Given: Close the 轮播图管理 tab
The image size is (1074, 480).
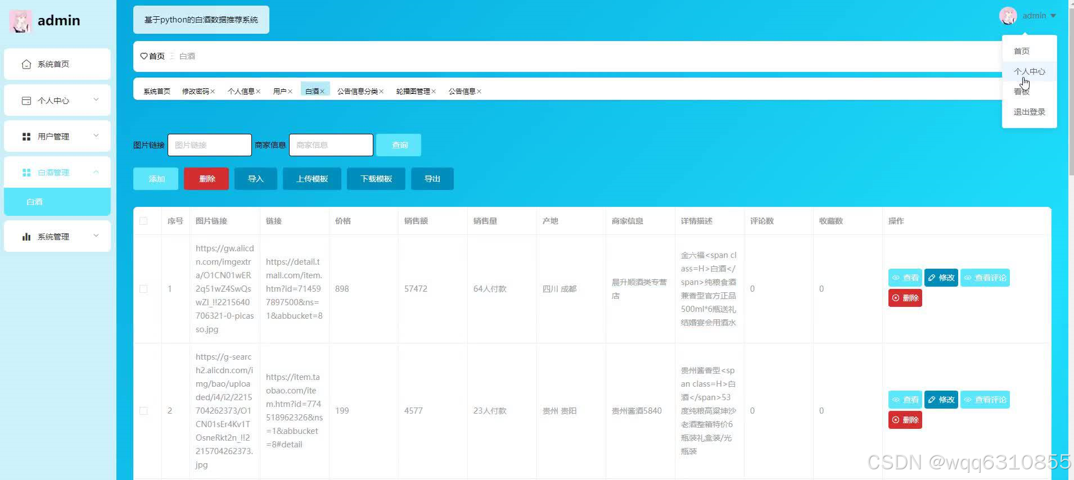Looking at the screenshot, I should coord(434,92).
